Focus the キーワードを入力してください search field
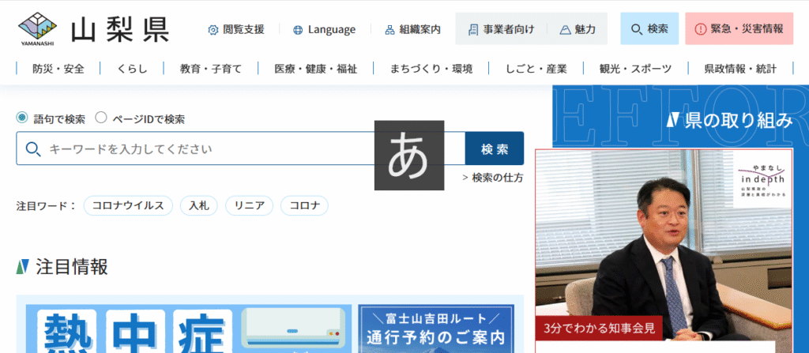The height and width of the screenshot is (353, 809). [240, 148]
